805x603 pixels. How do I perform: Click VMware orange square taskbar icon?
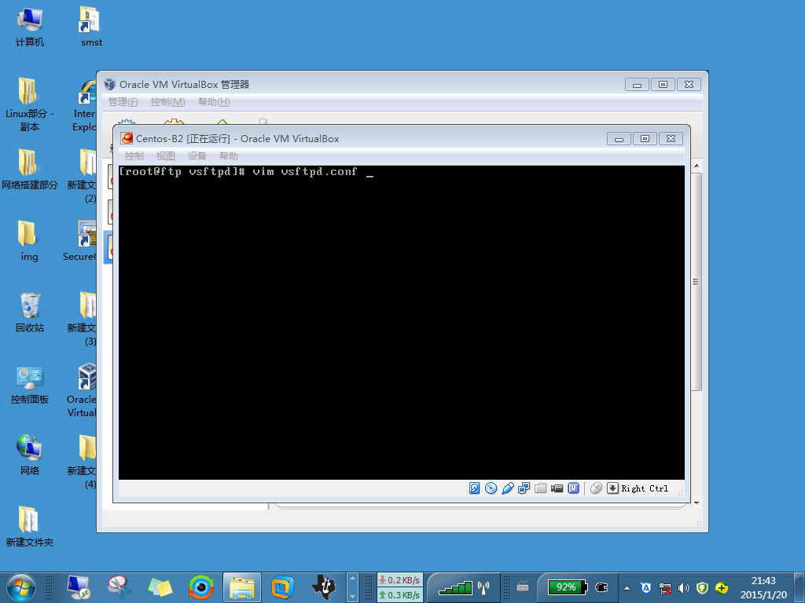[x=282, y=587]
